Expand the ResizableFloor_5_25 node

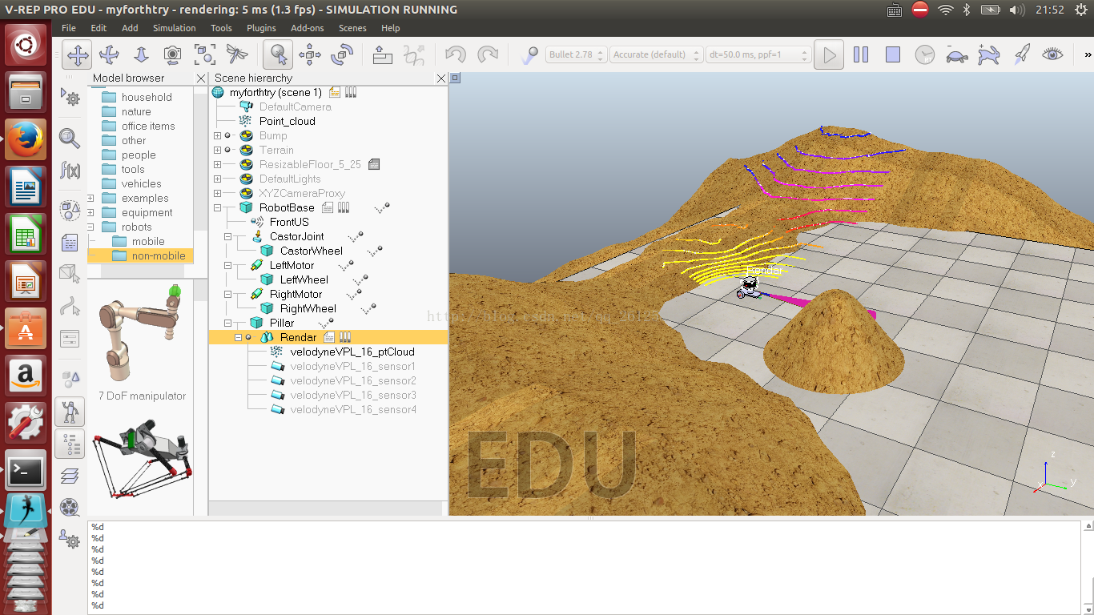click(217, 164)
